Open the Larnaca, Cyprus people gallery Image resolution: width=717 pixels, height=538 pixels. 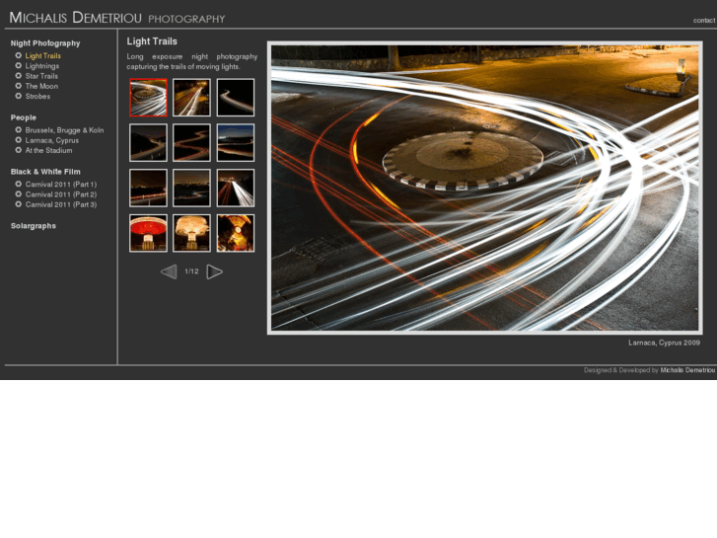coord(52,140)
